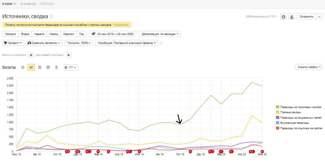The image size is (325, 165).
Task: Click the annotation marker at Июн 19
Action: click(139, 152)
